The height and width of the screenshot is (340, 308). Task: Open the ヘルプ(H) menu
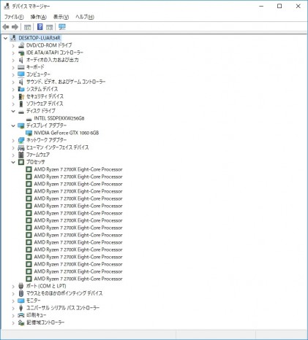pos(85,17)
